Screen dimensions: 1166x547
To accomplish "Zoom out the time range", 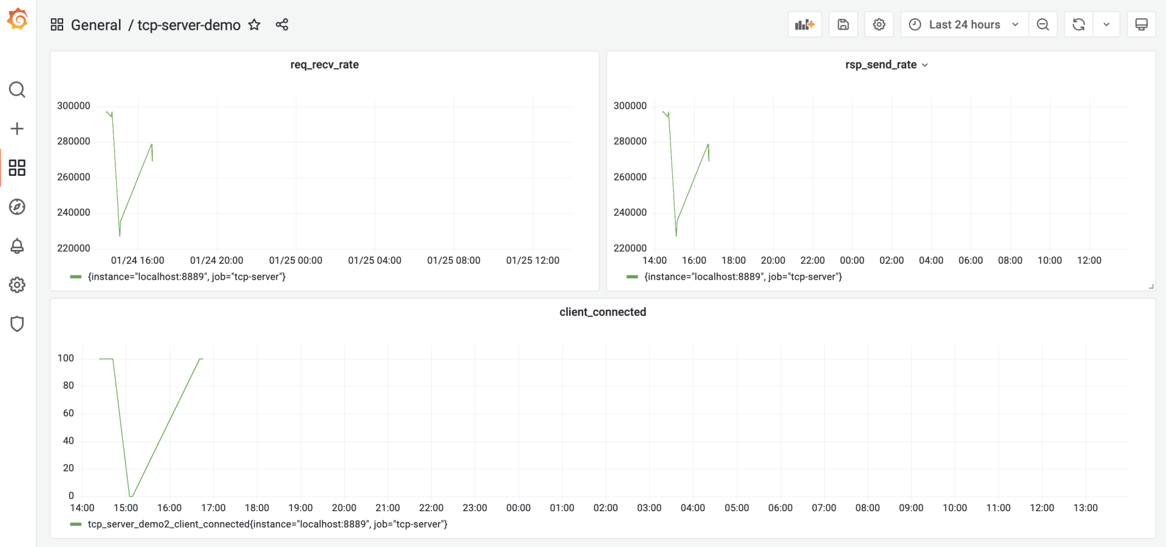I will [x=1043, y=25].
